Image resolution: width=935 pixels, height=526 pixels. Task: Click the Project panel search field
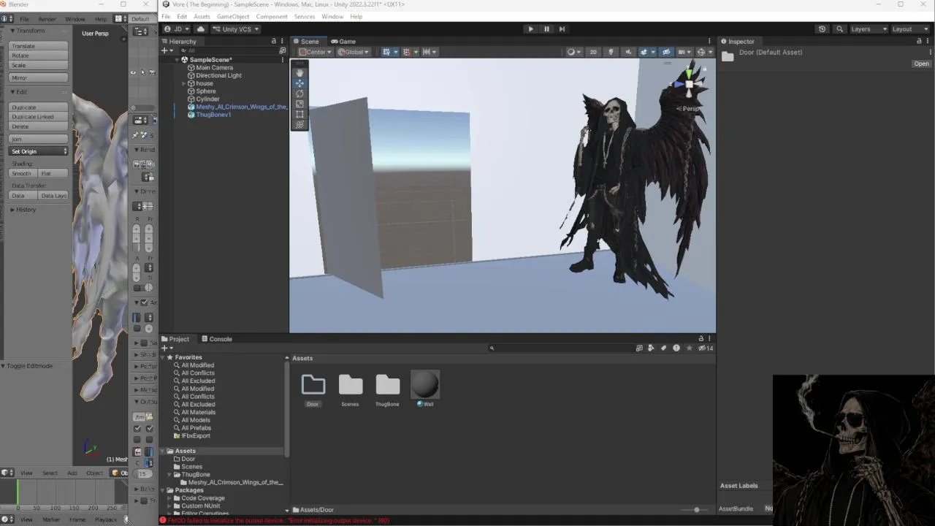[x=561, y=348]
